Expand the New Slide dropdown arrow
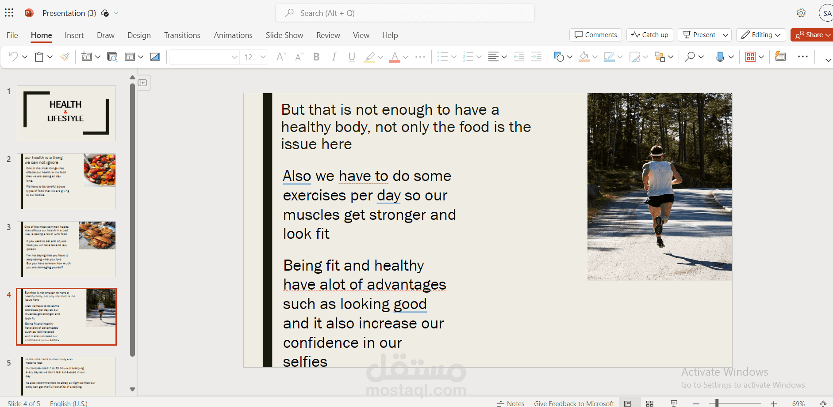Image resolution: width=833 pixels, height=407 pixels. (98, 57)
